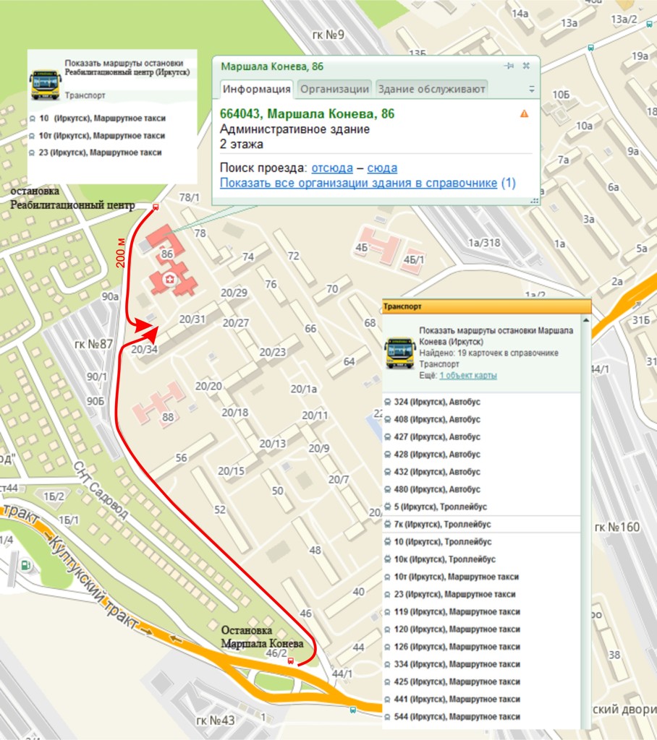Switch to the Организации tab
Image resolution: width=657 pixels, height=740 pixels.
[334, 89]
